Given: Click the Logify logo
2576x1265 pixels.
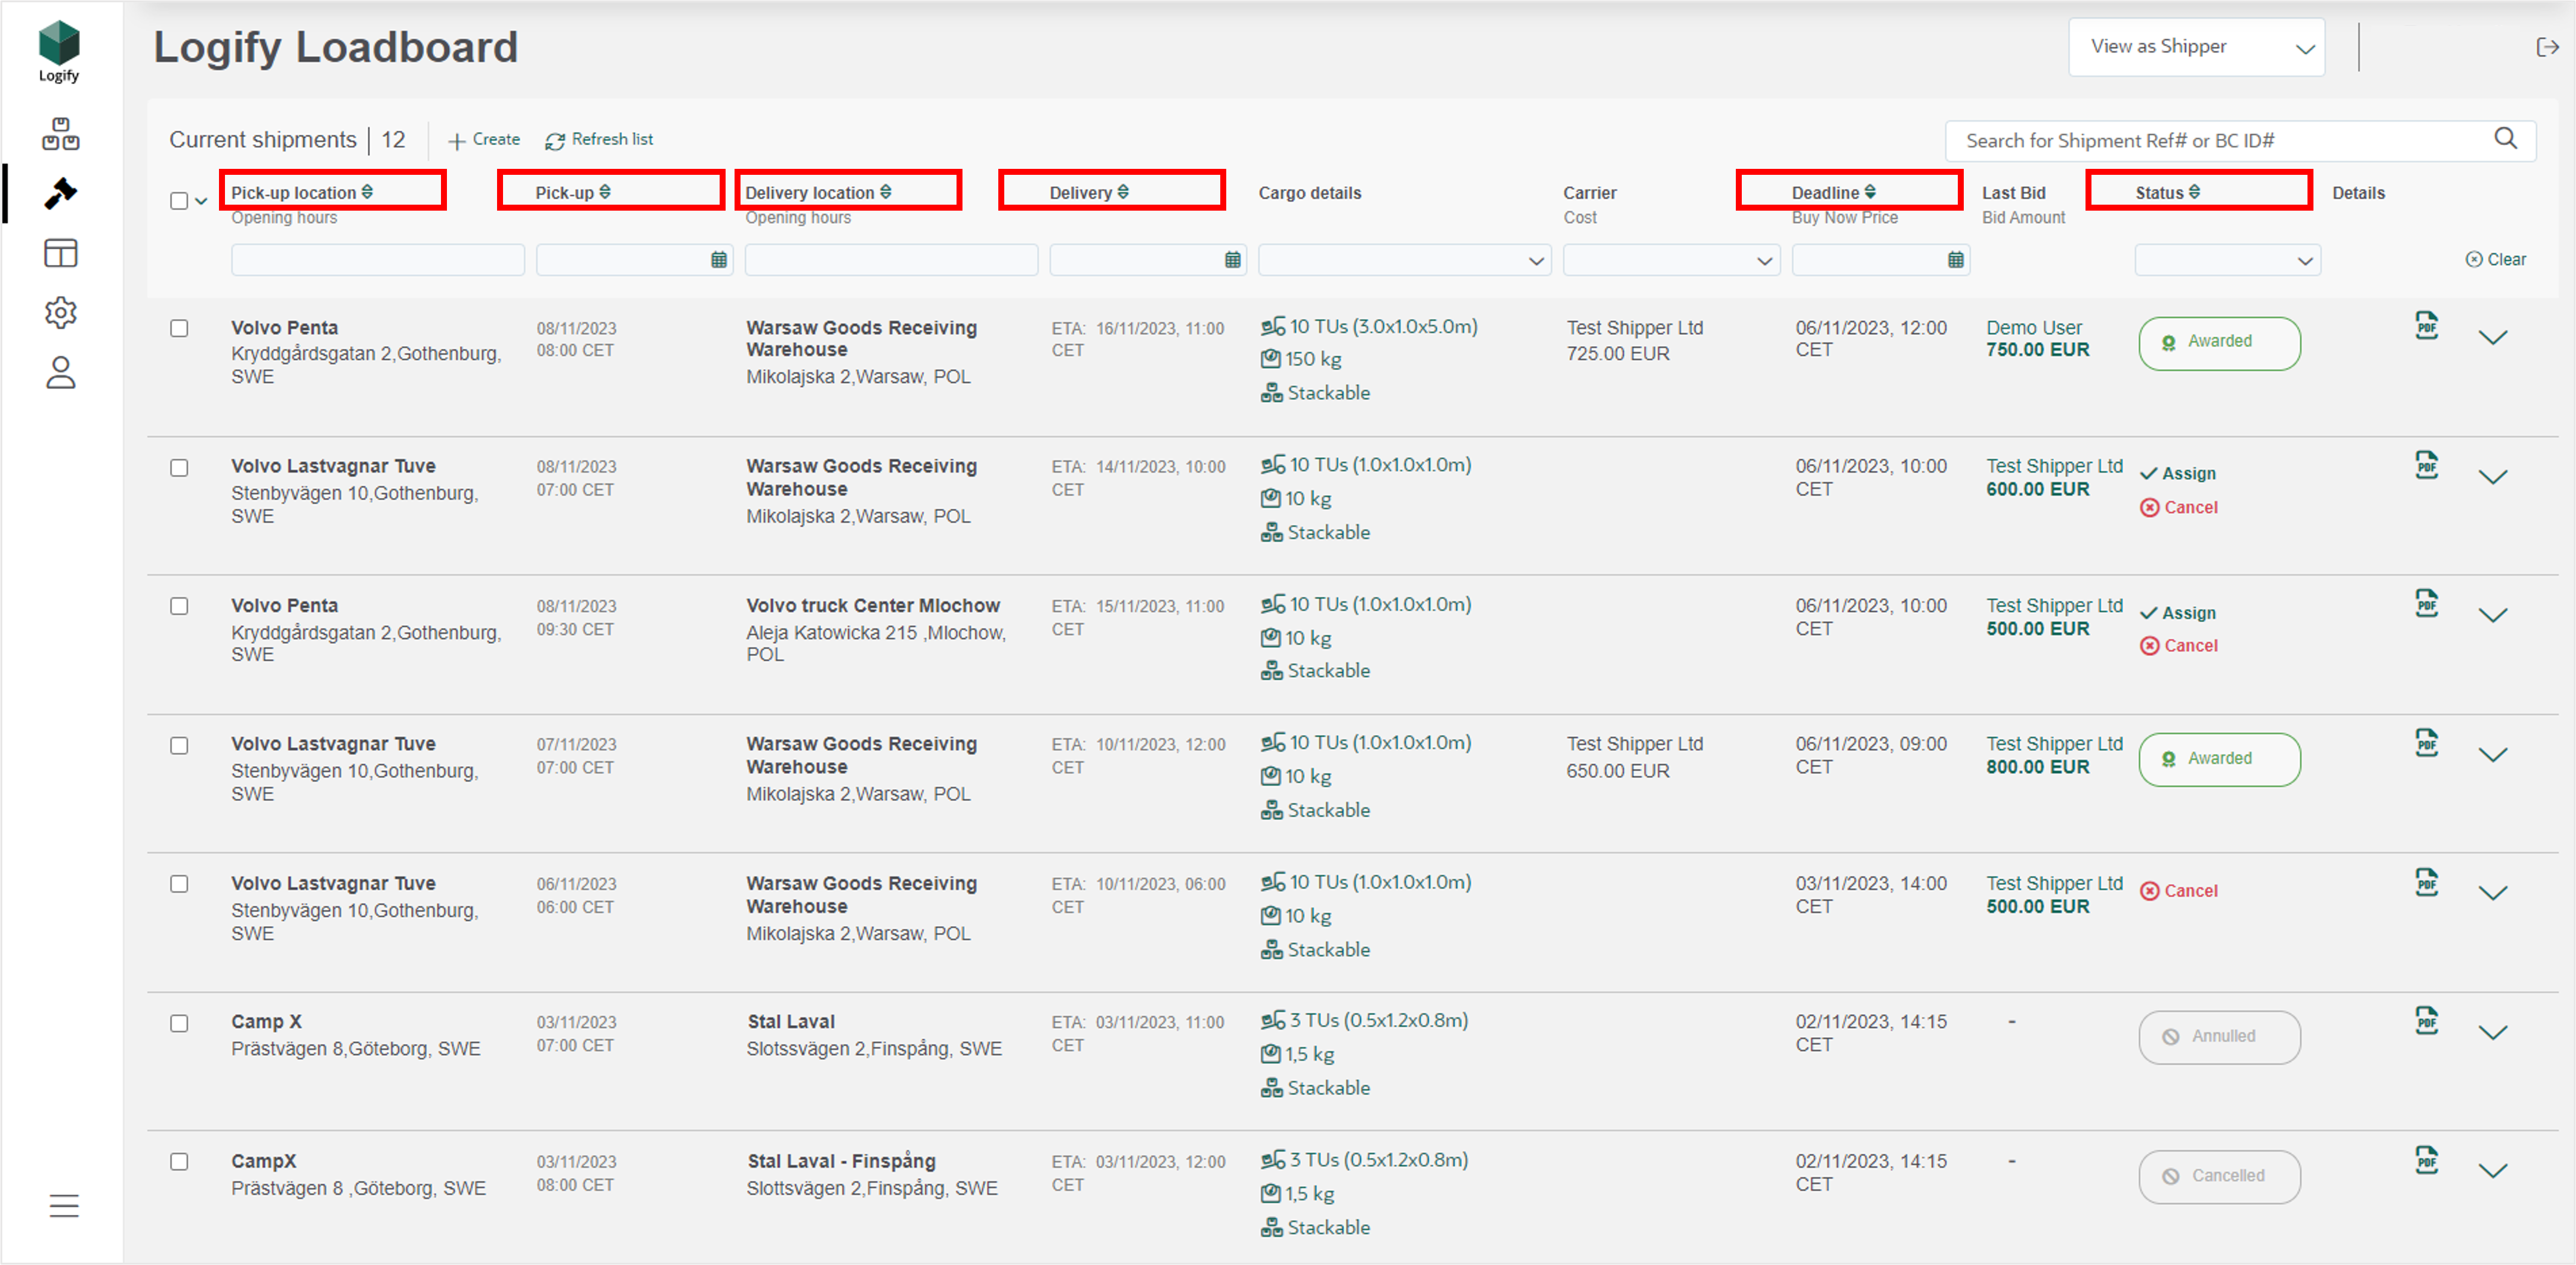Looking at the screenshot, I should 59,52.
